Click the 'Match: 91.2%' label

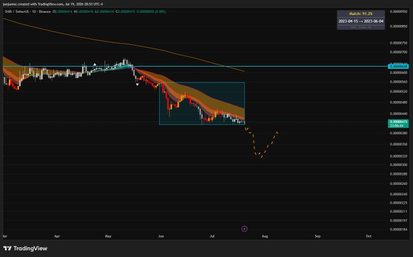[x=361, y=14]
